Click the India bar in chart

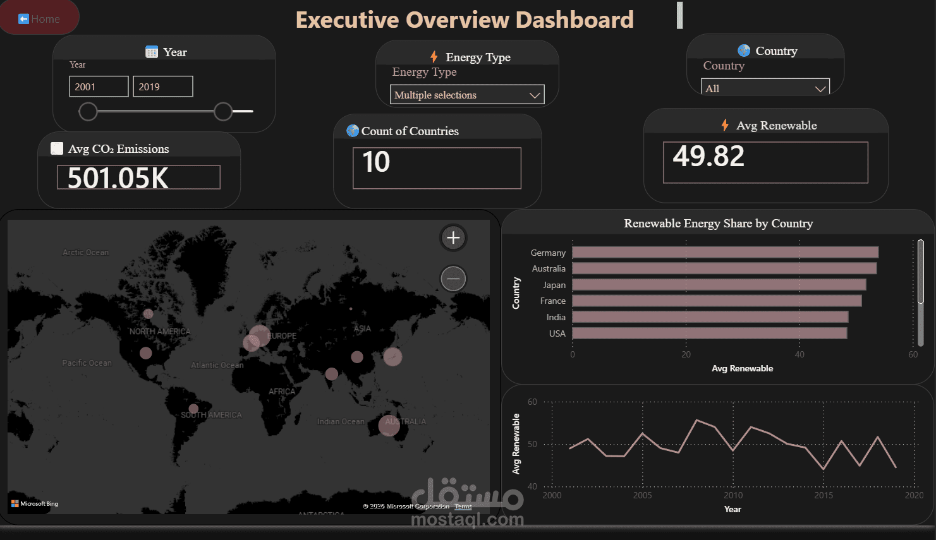pyautogui.click(x=710, y=317)
